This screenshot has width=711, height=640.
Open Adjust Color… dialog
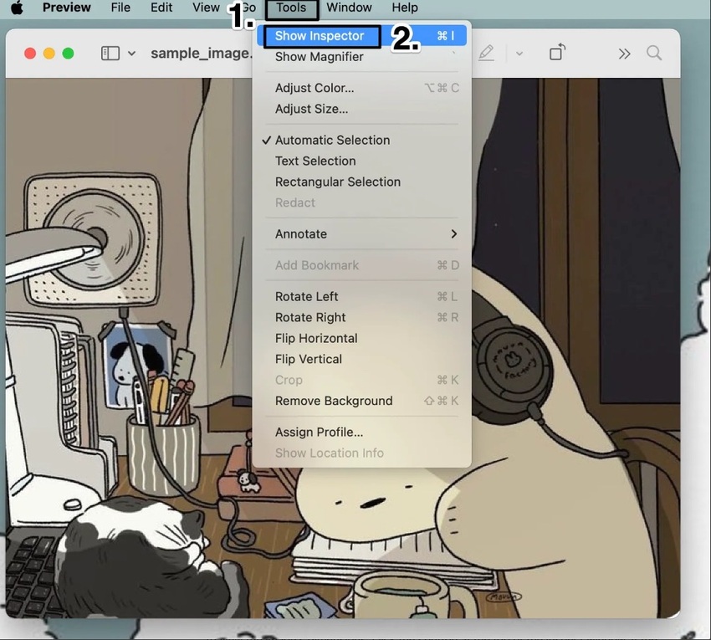[x=362, y=88]
